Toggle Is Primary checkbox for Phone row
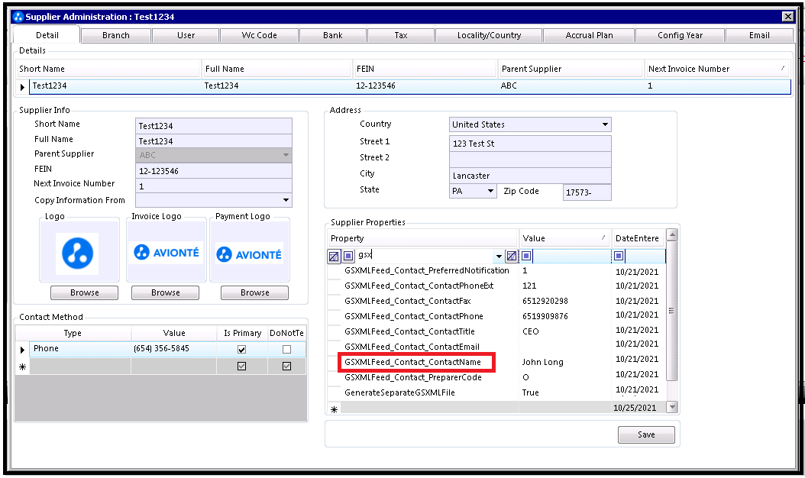The height and width of the screenshot is (478, 805). pyautogui.click(x=242, y=349)
